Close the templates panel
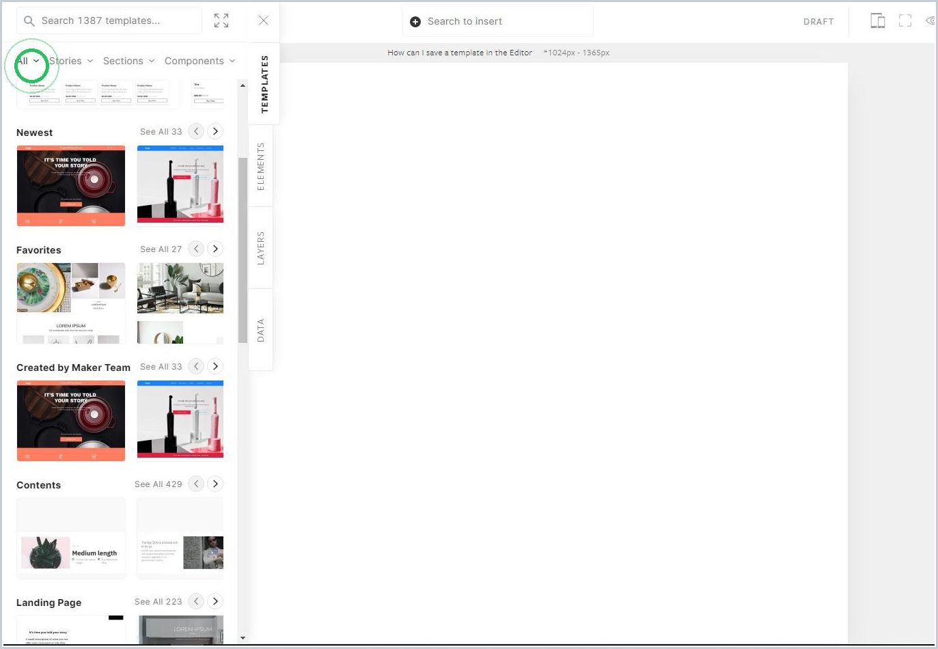This screenshot has width=938, height=649. (x=264, y=20)
